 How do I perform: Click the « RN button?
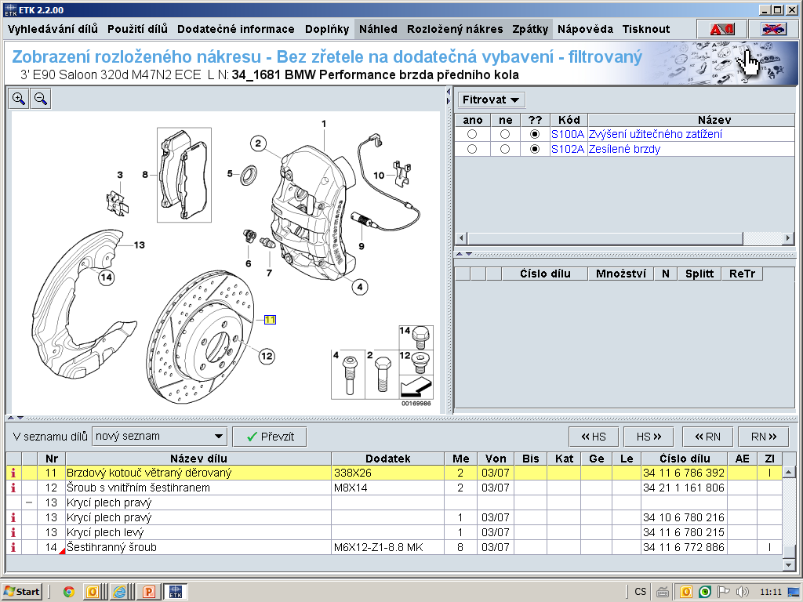pos(708,437)
